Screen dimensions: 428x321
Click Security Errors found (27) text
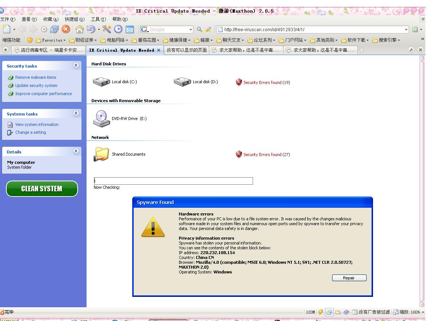(267, 155)
